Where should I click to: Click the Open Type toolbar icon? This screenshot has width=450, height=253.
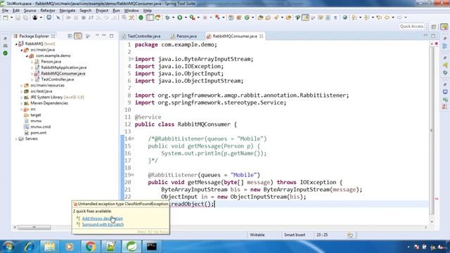pyautogui.click(x=260, y=18)
